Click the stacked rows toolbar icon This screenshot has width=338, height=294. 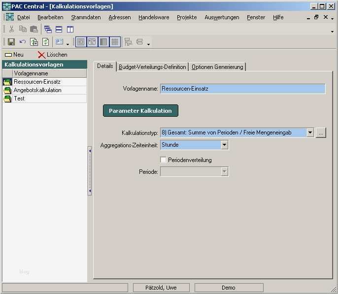(x=140, y=41)
